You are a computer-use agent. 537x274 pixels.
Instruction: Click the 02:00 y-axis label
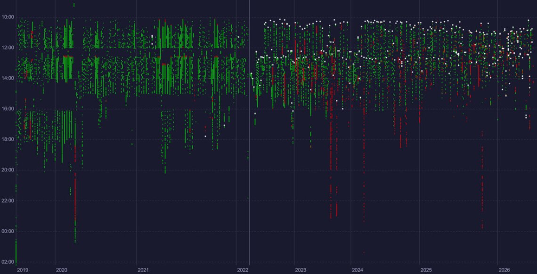pyautogui.click(x=8, y=262)
